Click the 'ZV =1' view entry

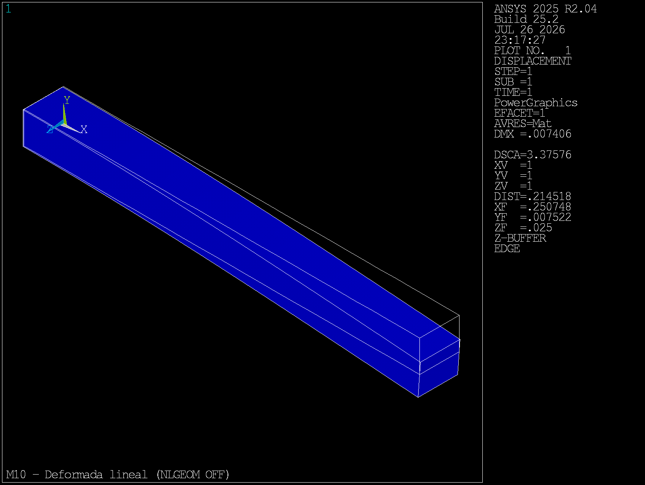(513, 186)
